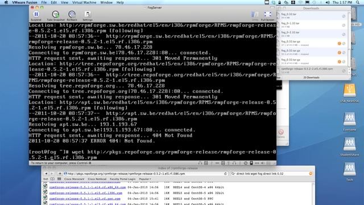Screen dimensions: 364x205
Task: Click the 'ERROR 404: Not Found.' terminal line
Action: (x=92, y=141)
